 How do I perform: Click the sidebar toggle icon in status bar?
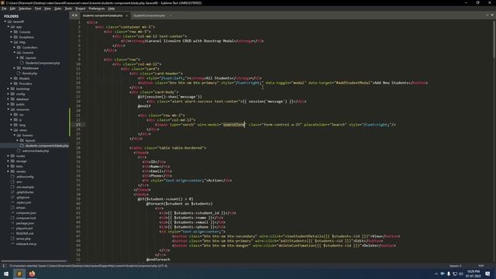5,266
